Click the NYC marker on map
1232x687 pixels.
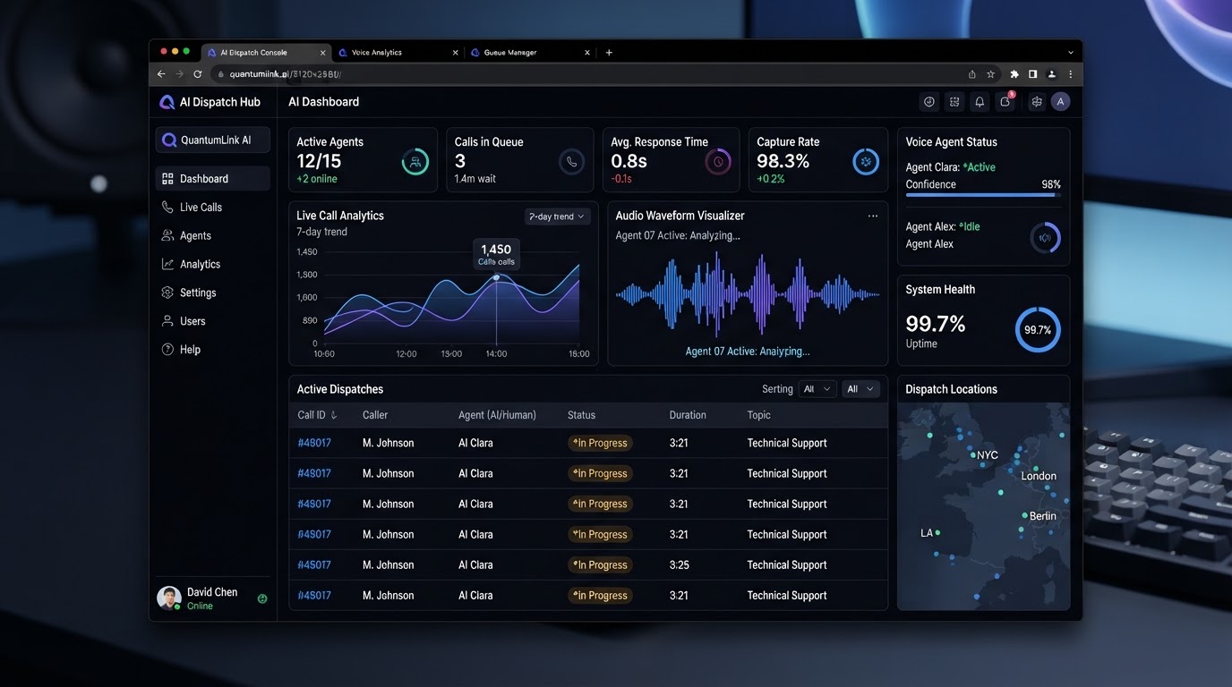click(973, 455)
